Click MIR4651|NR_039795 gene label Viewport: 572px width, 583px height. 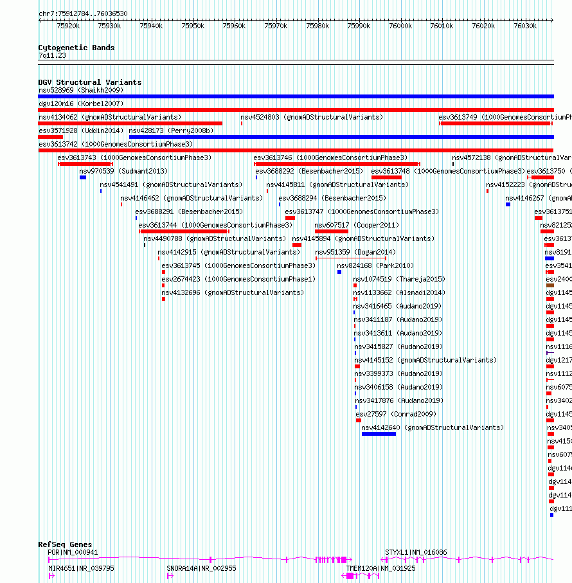(x=81, y=568)
